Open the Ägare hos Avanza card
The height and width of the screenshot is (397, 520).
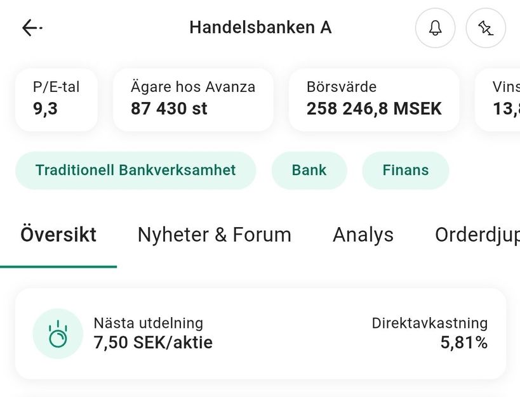[193, 99]
